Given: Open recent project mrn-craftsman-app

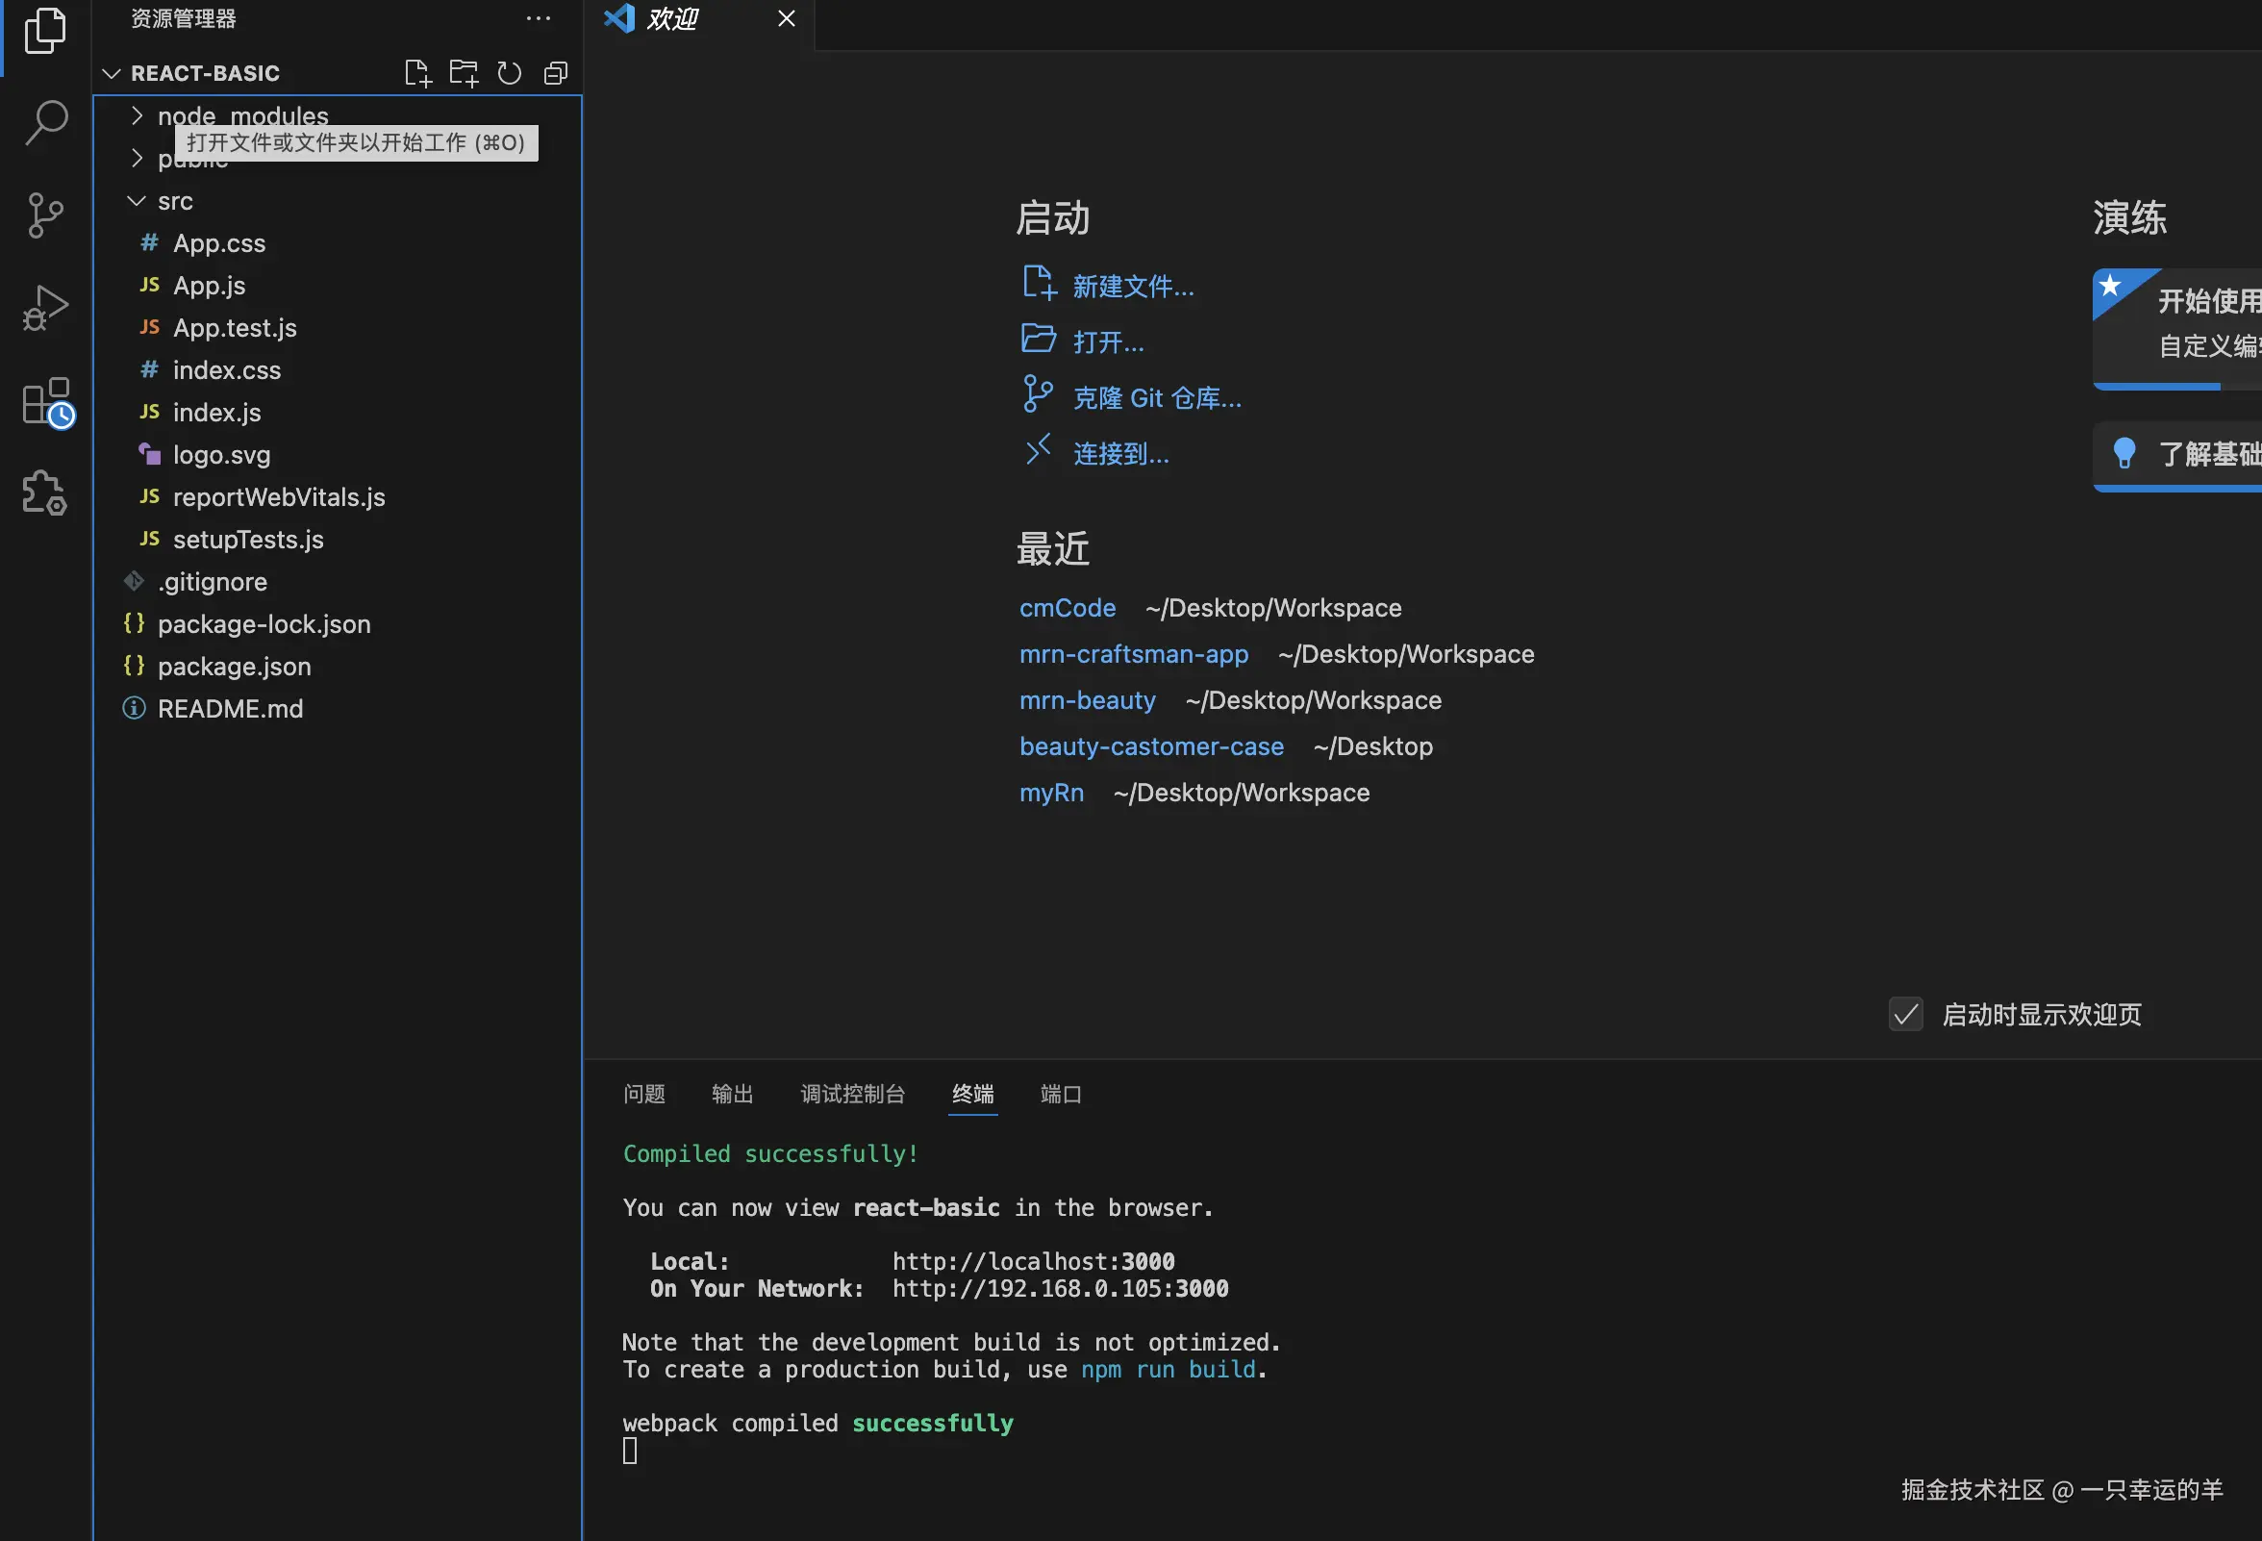Looking at the screenshot, I should pyautogui.click(x=1134, y=654).
